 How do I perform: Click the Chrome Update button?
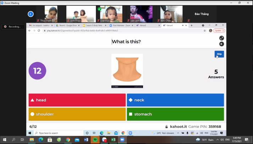pos(219,31)
